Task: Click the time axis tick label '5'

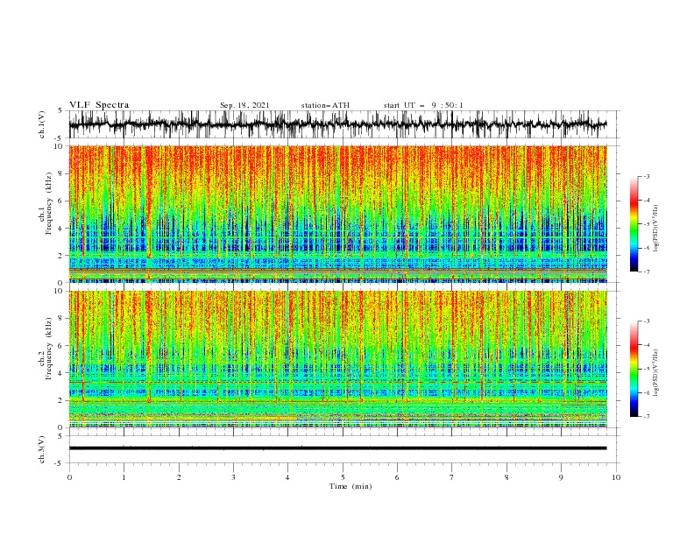Action: 343,477
